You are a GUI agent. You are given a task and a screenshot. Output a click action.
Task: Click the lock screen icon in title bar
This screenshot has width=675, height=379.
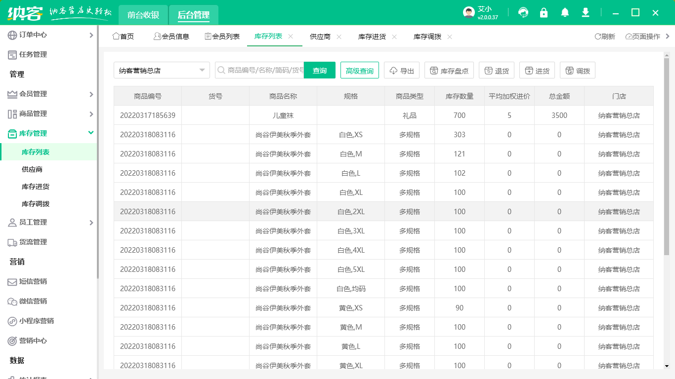point(544,12)
